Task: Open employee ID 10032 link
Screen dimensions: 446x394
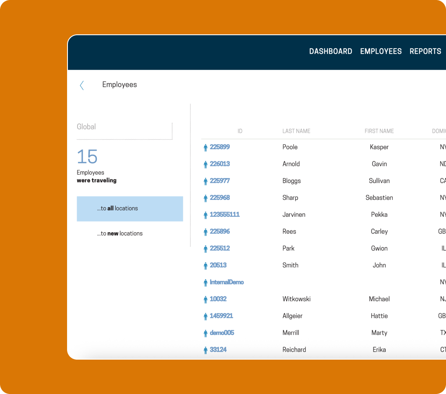Action: pos(218,299)
